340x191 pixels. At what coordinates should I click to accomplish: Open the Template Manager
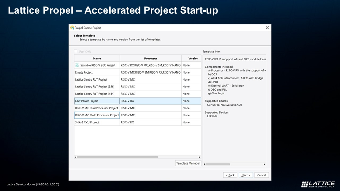[x=188, y=163]
